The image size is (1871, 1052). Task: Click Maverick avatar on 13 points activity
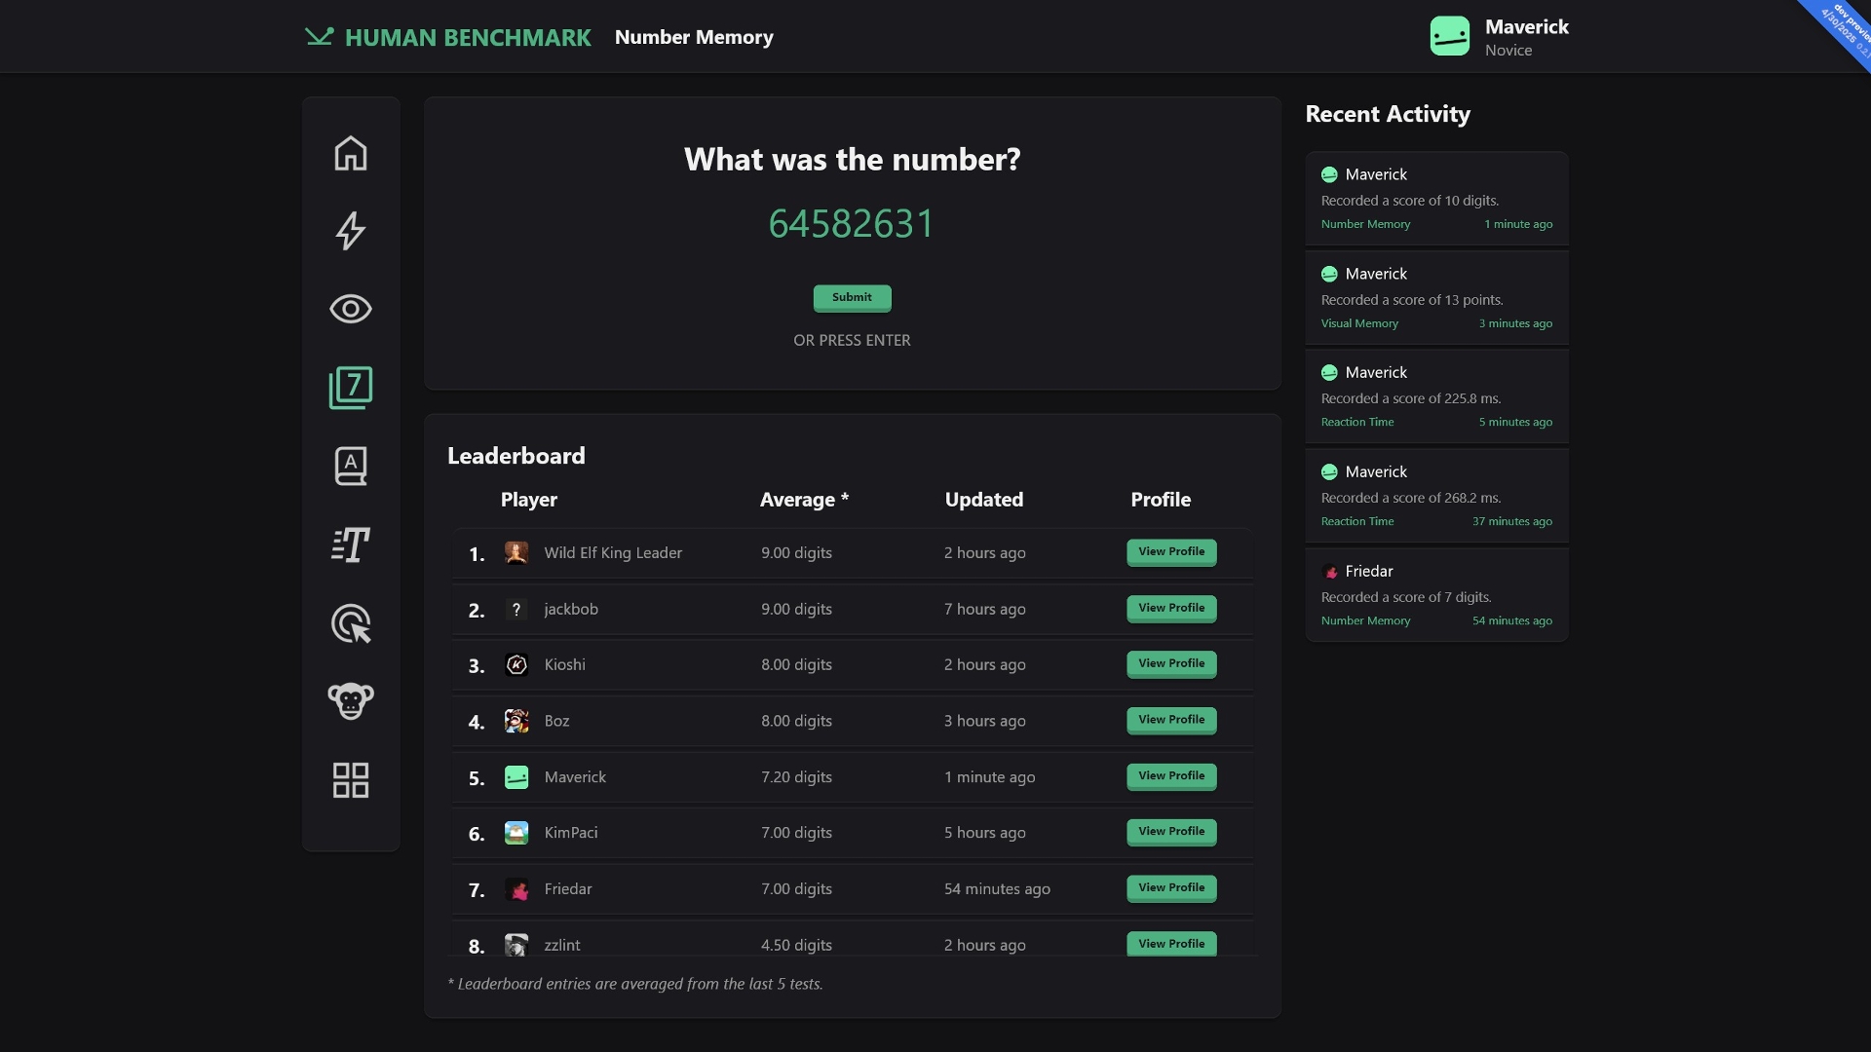pos(1329,275)
